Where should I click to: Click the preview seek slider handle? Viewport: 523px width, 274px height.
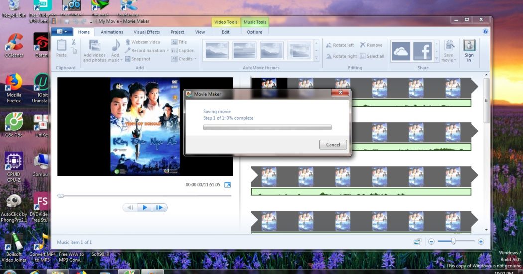[x=61, y=196]
